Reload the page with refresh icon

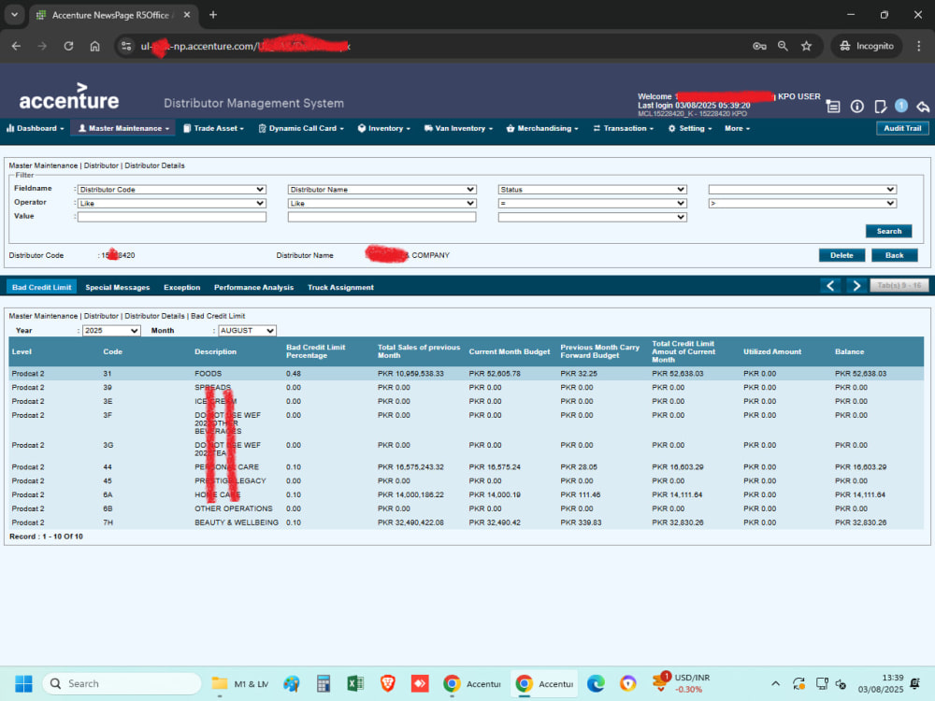(68, 46)
